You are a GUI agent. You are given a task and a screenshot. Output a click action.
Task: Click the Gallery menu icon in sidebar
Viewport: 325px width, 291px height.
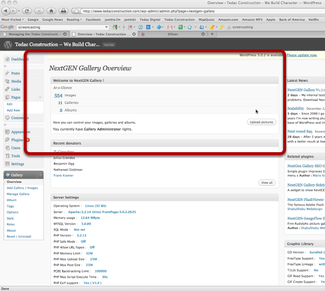click(x=8, y=175)
